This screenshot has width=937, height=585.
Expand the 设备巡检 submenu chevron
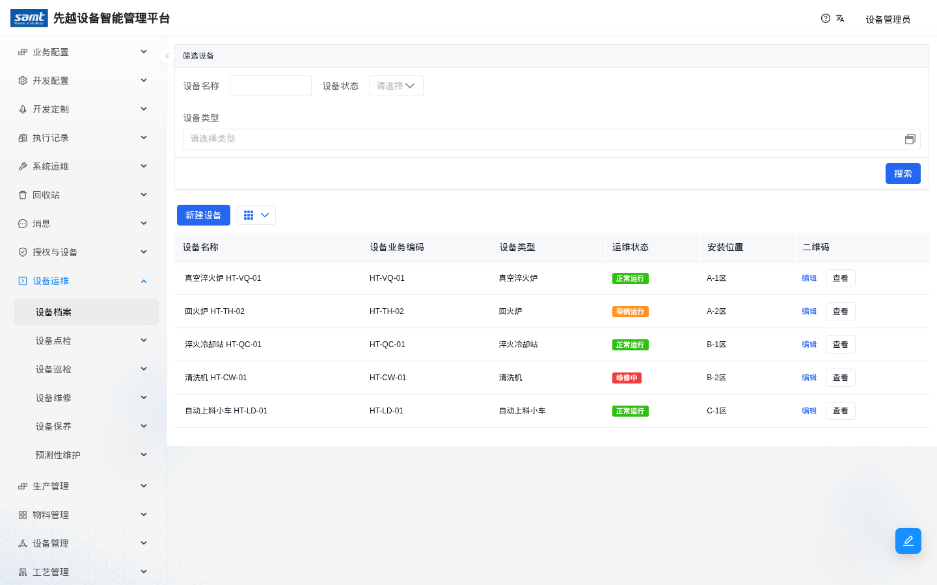(144, 369)
